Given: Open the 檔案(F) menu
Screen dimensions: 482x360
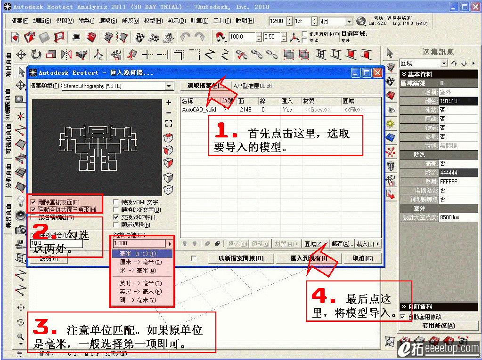Looking at the screenshot, I should [x=19, y=21].
